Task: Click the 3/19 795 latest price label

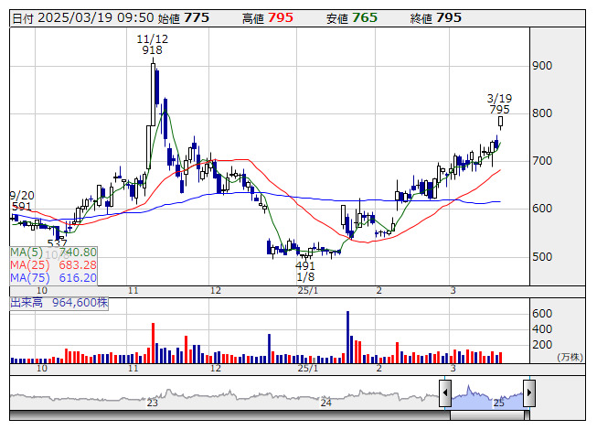Action: click(x=499, y=103)
